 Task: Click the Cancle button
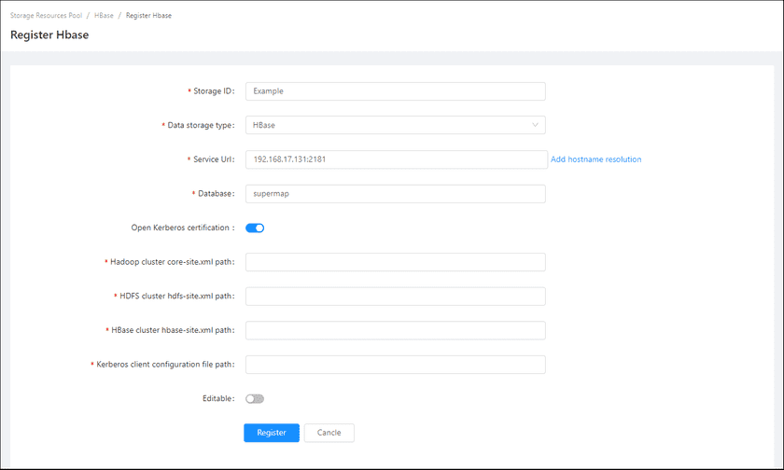(x=329, y=433)
